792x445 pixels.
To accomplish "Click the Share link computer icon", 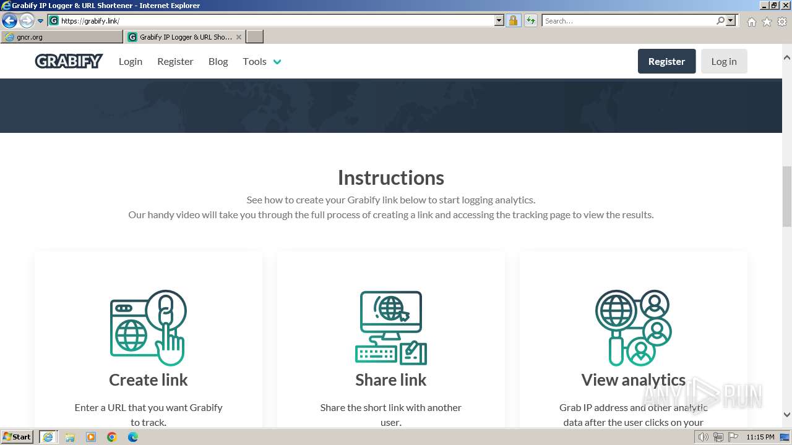I will tap(391, 328).
